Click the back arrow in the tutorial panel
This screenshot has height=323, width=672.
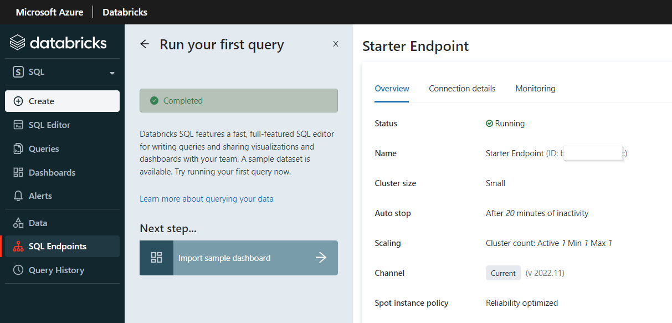pyautogui.click(x=145, y=44)
